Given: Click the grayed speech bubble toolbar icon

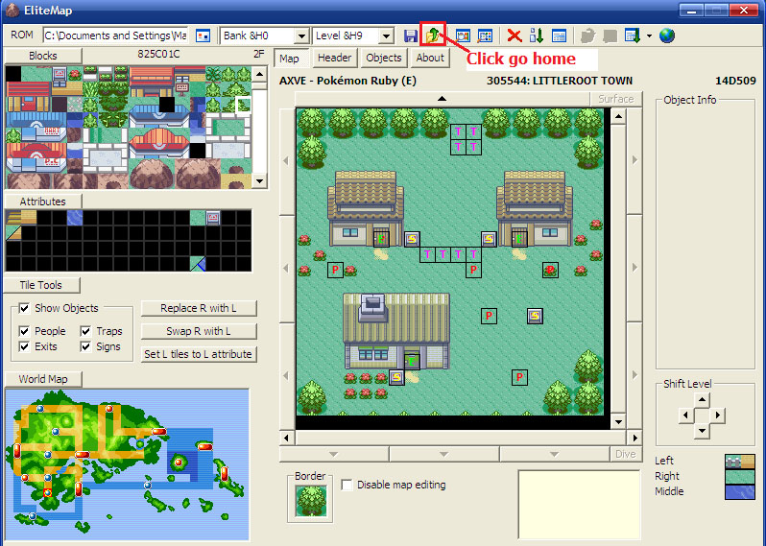Looking at the screenshot, I should (610, 36).
